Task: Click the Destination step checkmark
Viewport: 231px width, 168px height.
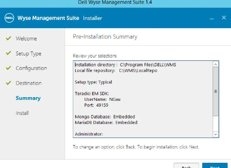Action: click(8, 83)
